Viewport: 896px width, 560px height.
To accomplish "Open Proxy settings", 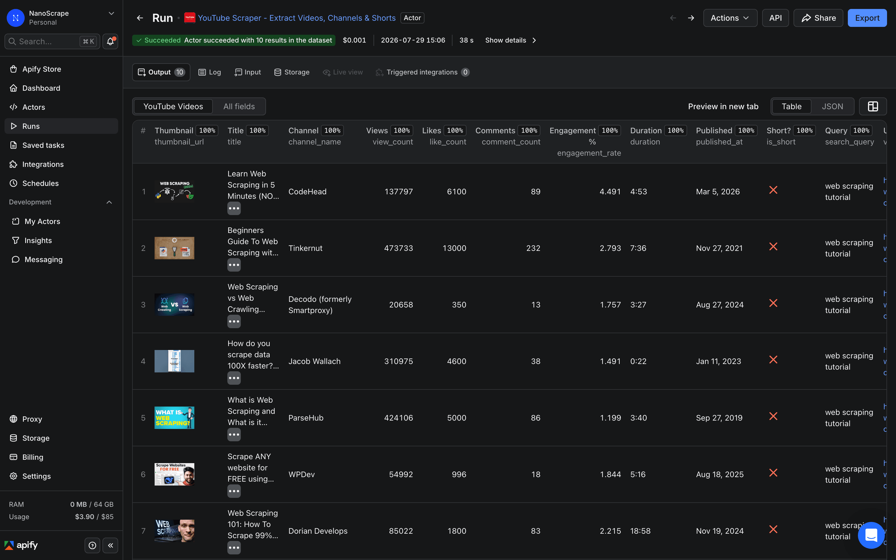I will click(61, 419).
